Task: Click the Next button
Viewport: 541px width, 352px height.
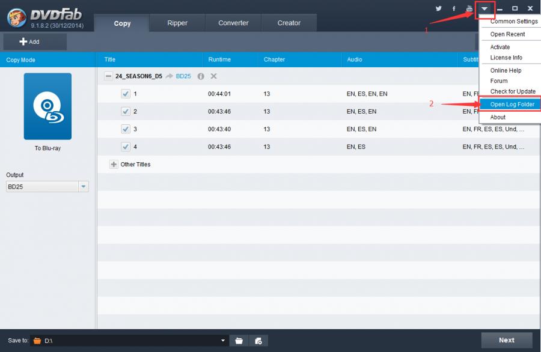Action: (507, 340)
